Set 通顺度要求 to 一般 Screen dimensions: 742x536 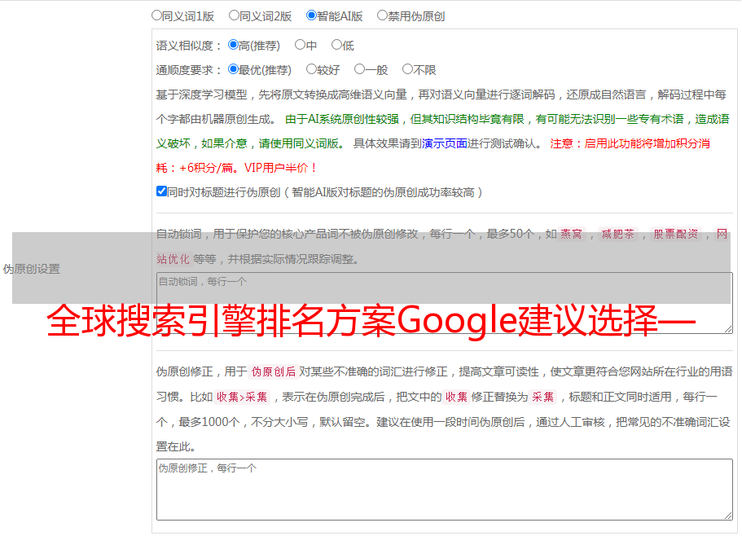pyautogui.click(x=360, y=69)
